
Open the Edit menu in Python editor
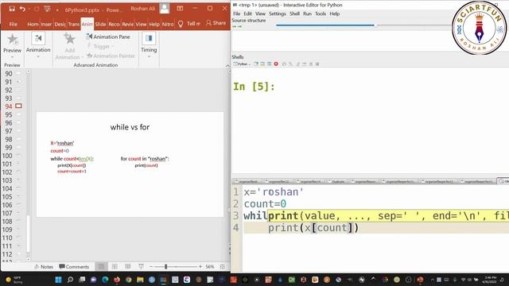coord(247,14)
